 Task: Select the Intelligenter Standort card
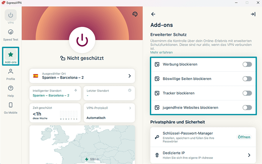(x=55, y=93)
